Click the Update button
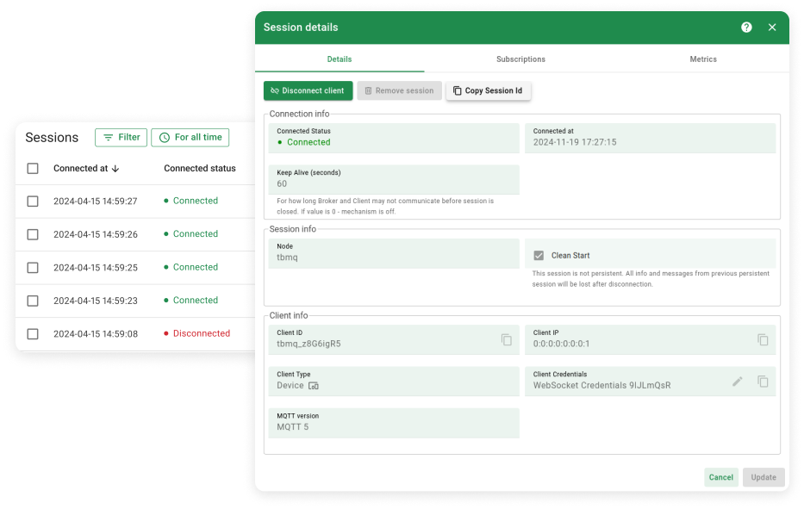804x509 pixels. pos(763,477)
